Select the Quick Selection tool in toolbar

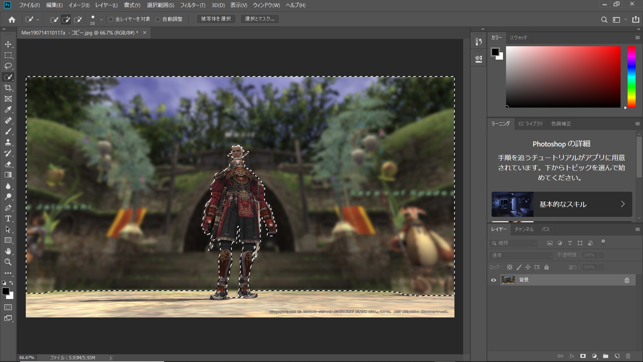(8, 77)
